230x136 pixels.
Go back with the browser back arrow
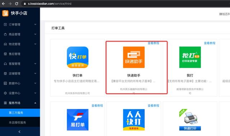(x=4, y=4)
